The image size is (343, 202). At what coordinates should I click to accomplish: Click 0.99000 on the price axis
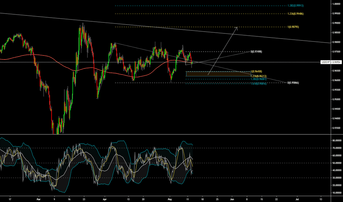click(336, 23)
